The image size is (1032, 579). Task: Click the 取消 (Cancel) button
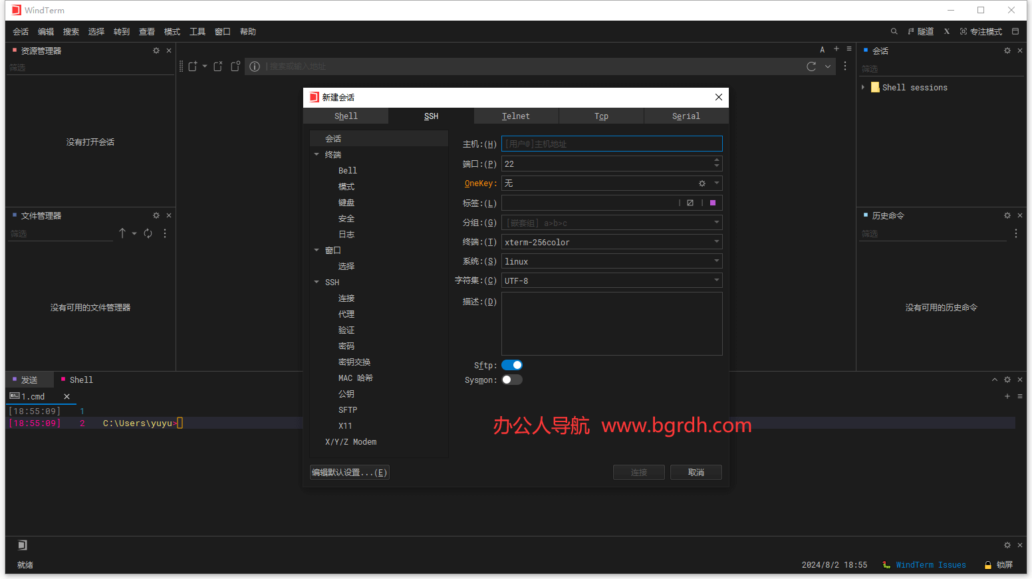tap(696, 472)
